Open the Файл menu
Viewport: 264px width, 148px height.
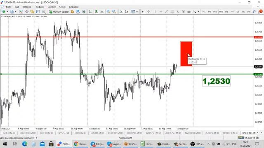pyautogui.click(x=8, y=7)
